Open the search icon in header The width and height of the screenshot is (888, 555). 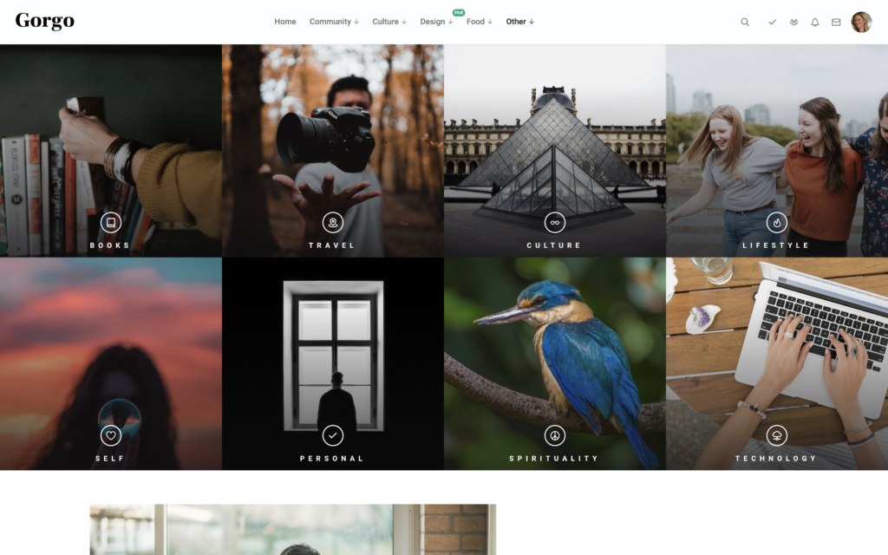tap(745, 23)
